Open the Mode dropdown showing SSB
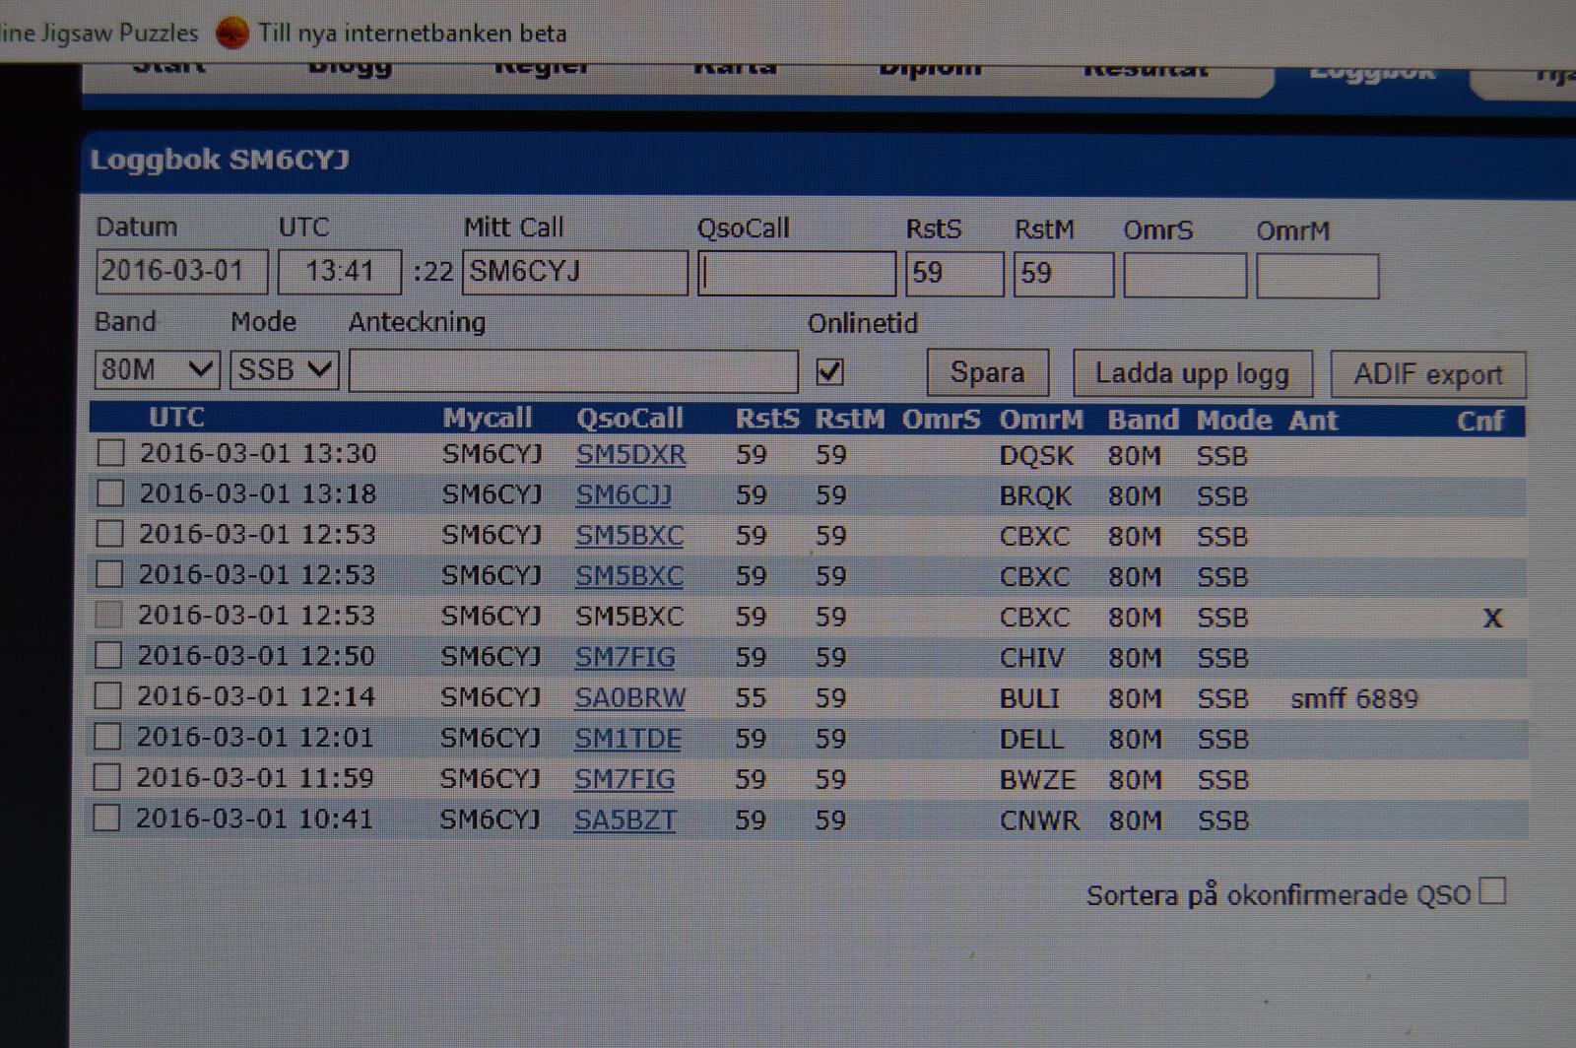1576x1048 pixels. [x=284, y=370]
